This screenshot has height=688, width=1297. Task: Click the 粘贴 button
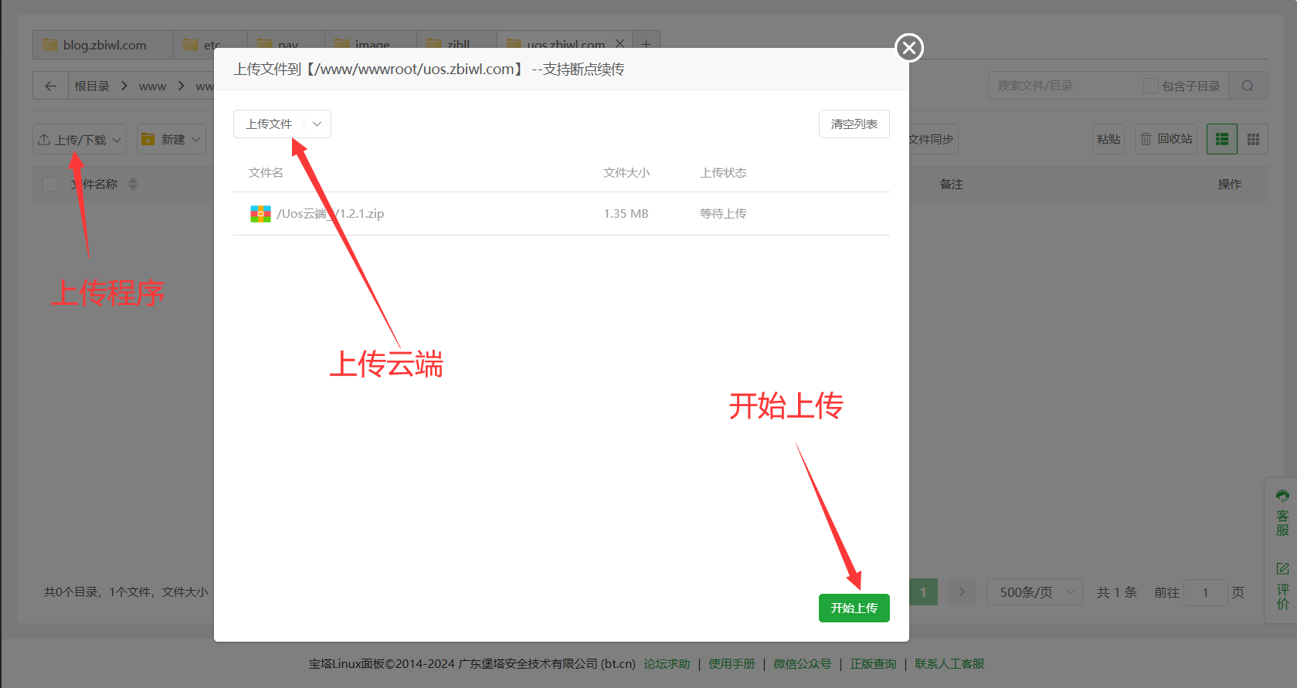coord(1109,139)
